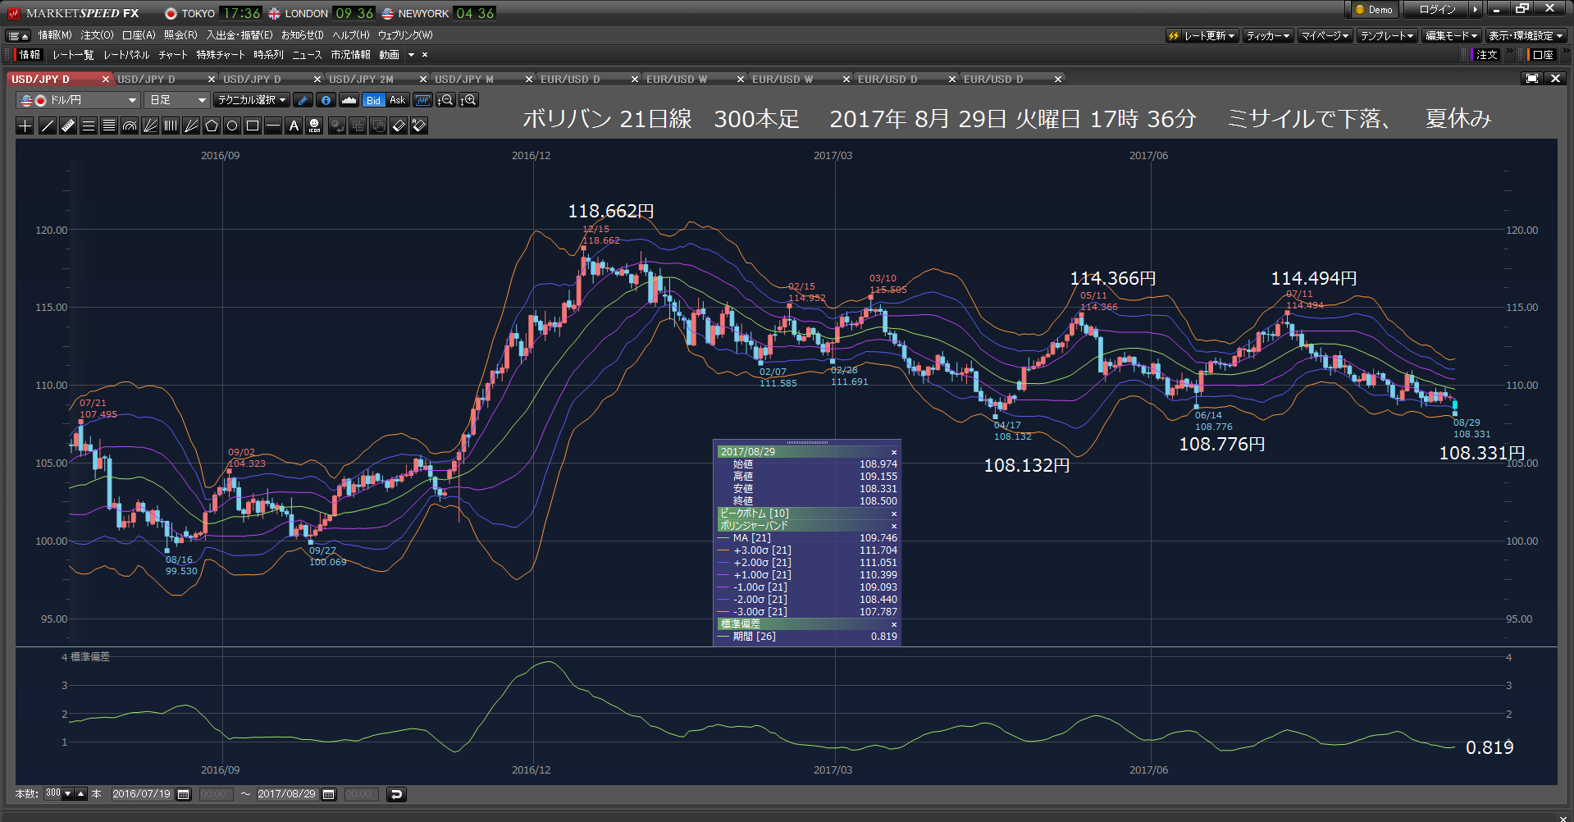Viewport: 1574px width, 822px height.
Task: Open the 表示・環境設定 dropdown
Action: tap(1526, 36)
